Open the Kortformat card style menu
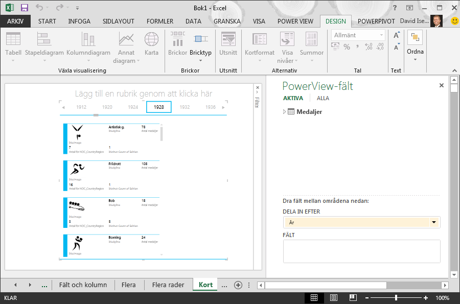This screenshot has height=304, width=460. [x=260, y=46]
